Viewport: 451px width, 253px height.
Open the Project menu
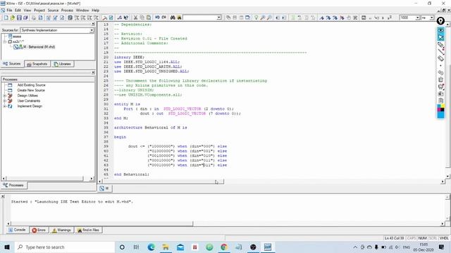pyautogui.click(x=39, y=10)
